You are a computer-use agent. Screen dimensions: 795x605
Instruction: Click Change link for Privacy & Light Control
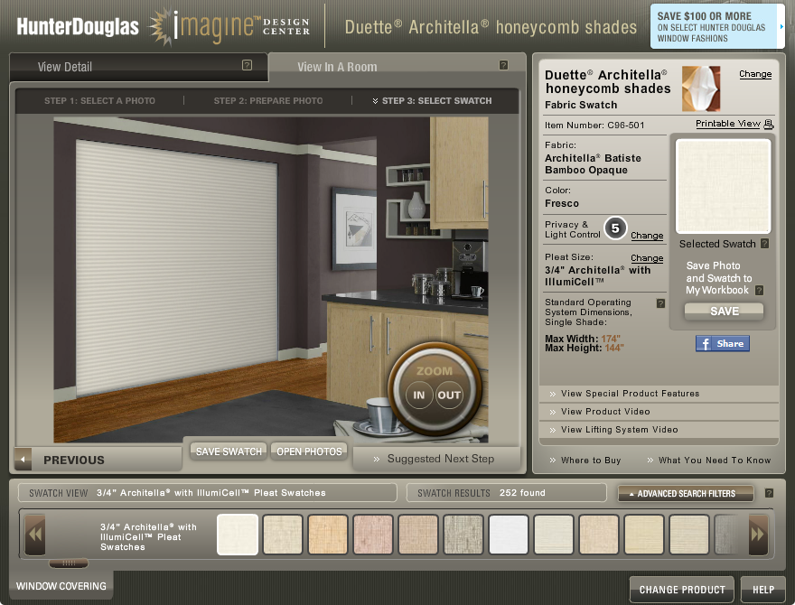pos(647,236)
